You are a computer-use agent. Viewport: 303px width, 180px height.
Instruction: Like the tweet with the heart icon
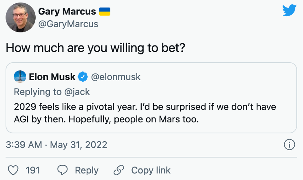tap(13, 170)
